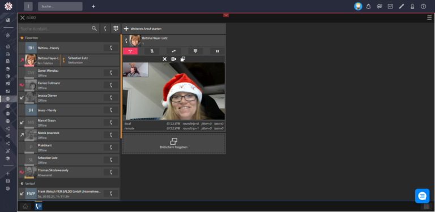Click the call transfer arrows icon
The height and width of the screenshot is (212, 435).
(x=174, y=51)
